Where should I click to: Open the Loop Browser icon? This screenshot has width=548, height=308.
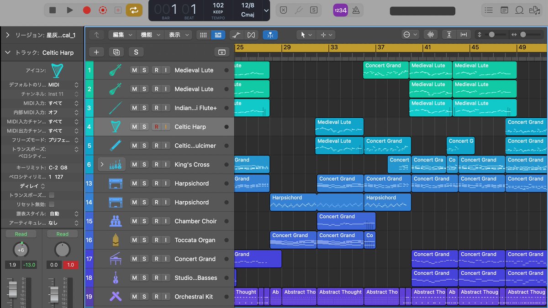(519, 10)
